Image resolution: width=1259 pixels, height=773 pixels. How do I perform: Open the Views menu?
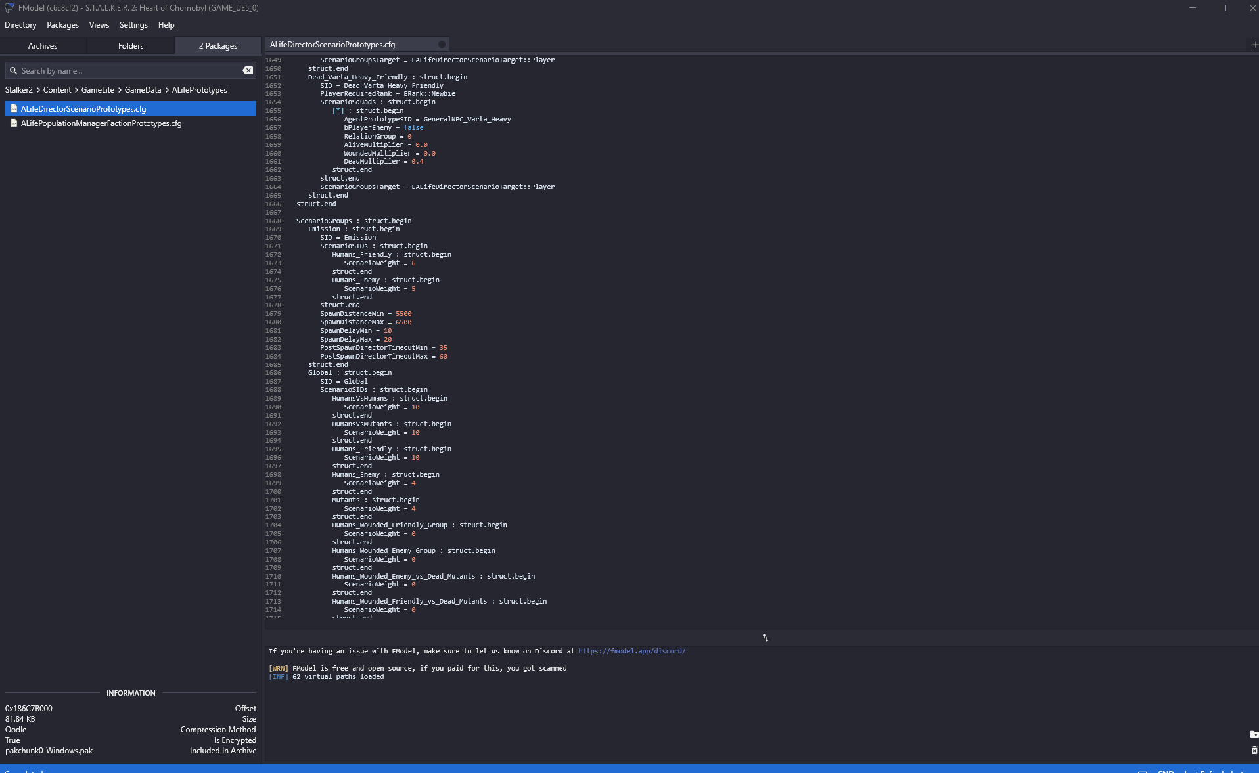pyautogui.click(x=99, y=25)
